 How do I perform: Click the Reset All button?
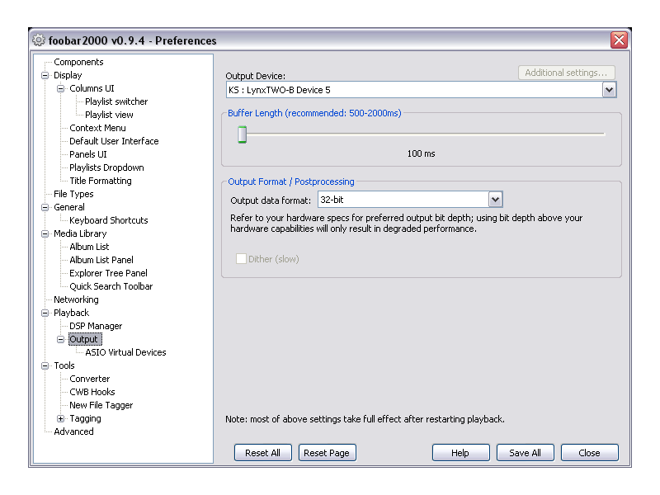coord(262,452)
